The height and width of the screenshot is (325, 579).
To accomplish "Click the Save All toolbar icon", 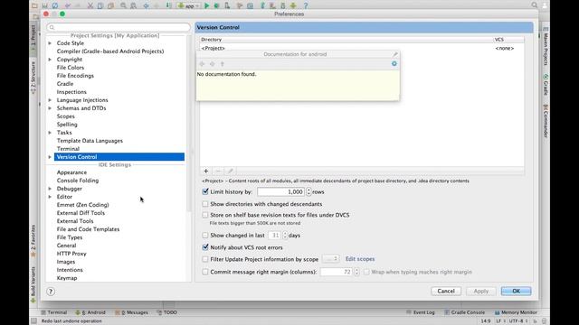I will 44,5.
